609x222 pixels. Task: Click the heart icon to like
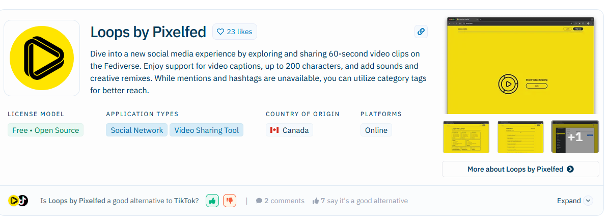pos(220,32)
